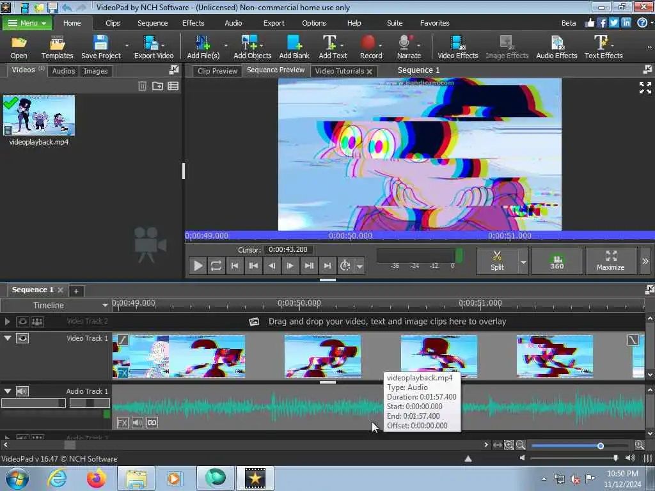This screenshot has height=491, width=655.
Task: Close the Video Tutorials tab
Action: pyautogui.click(x=369, y=72)
